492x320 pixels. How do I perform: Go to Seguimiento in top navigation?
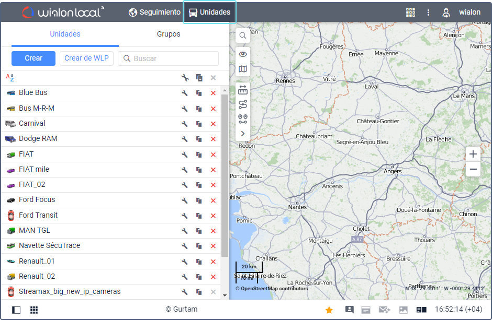coord(154,13)
